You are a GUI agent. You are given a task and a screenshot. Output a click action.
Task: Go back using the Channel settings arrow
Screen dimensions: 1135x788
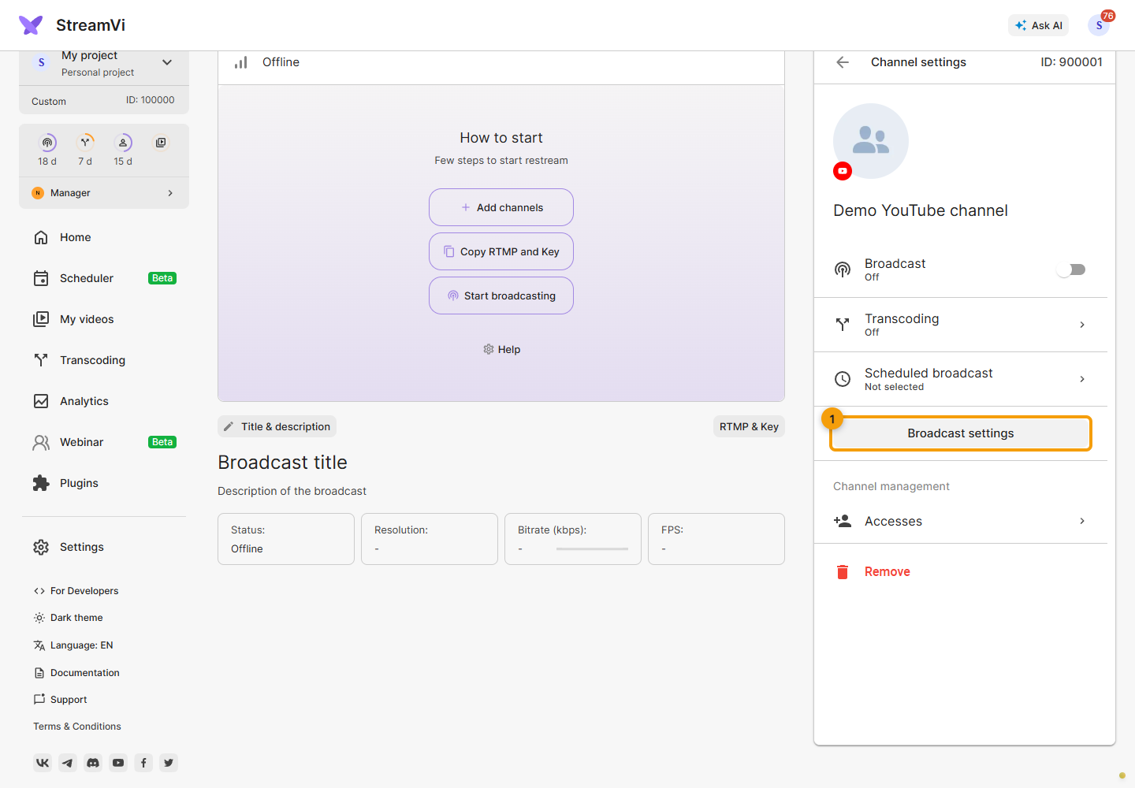point(843,62)
